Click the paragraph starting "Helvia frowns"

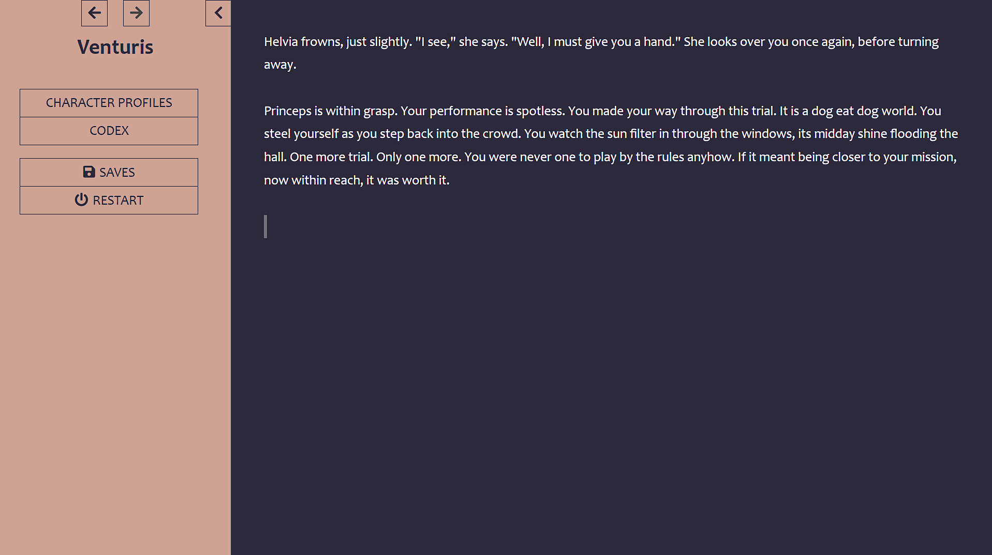[601, 53]
